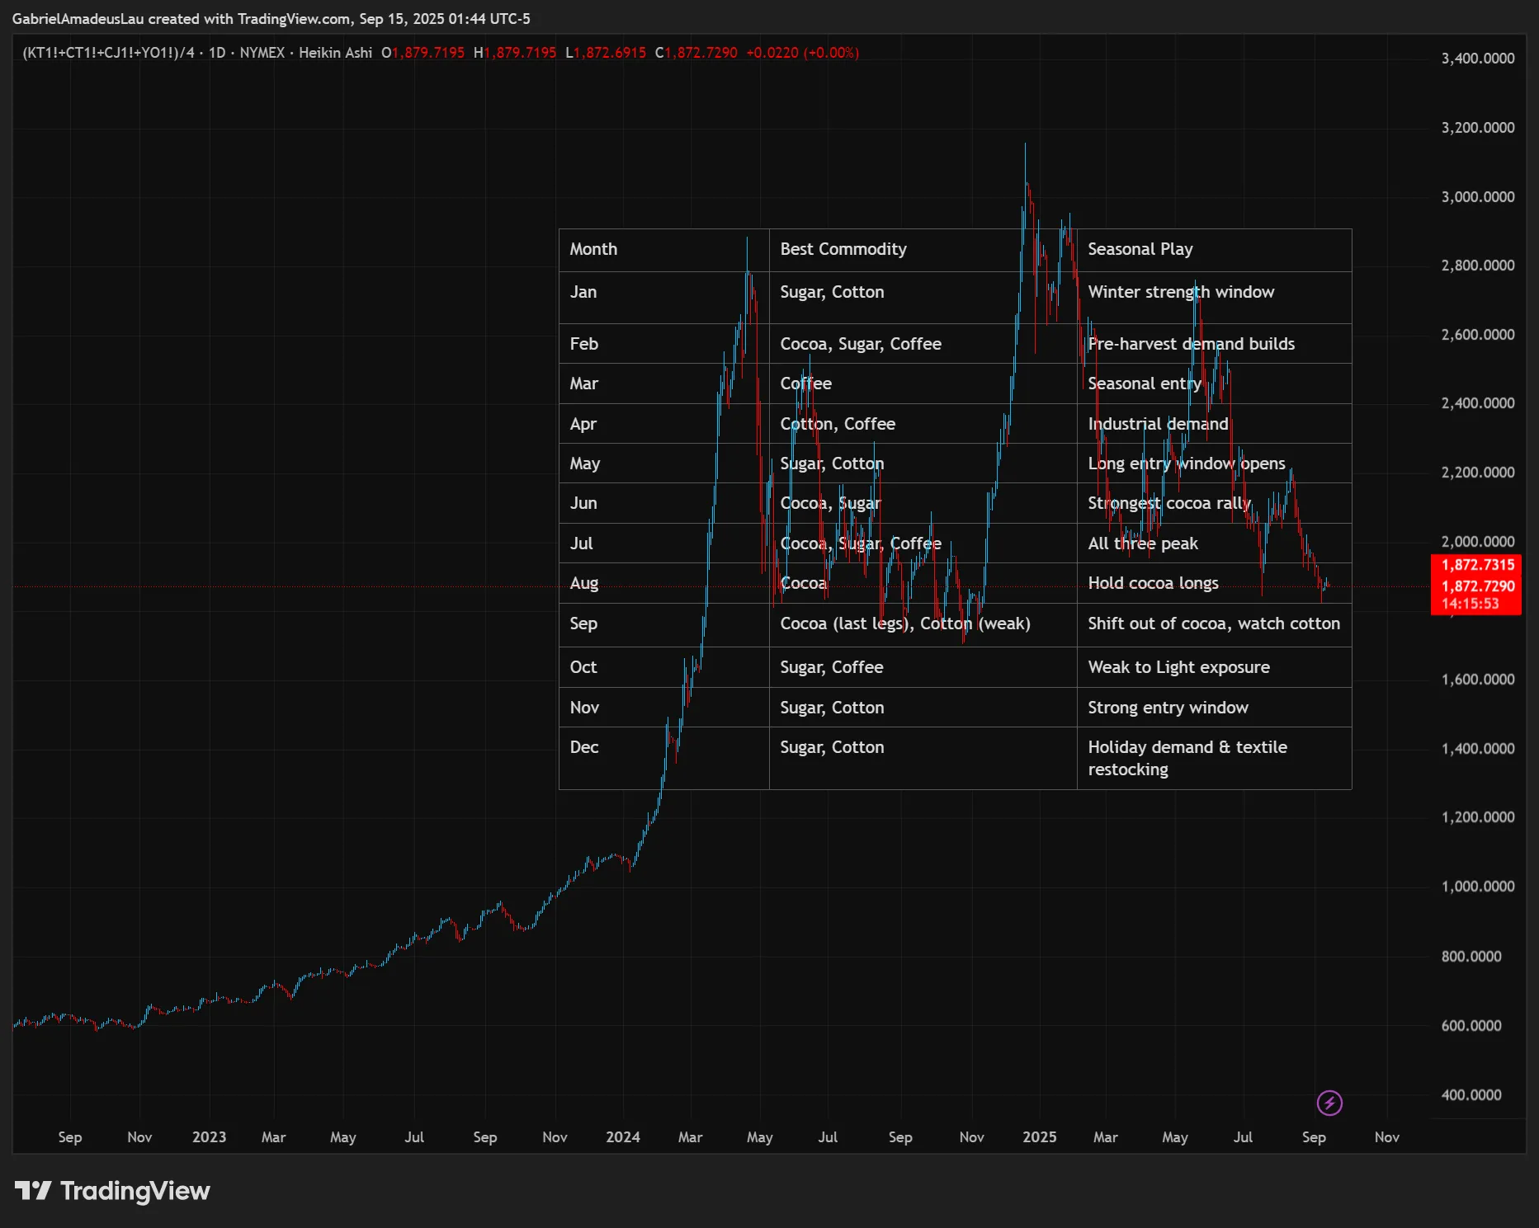Click the '2023' label on time axis
This screenshot has width=1539, height=1228.
coord(209,1137)
